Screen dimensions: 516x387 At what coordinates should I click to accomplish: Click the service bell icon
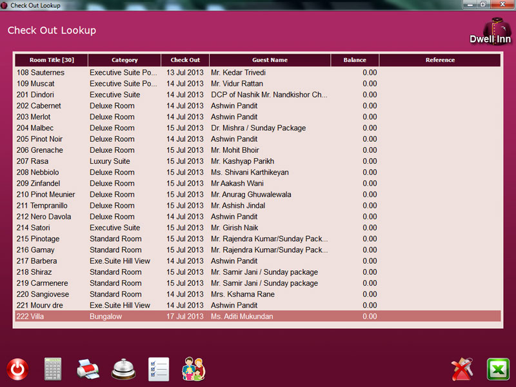(x=123, y=369)
